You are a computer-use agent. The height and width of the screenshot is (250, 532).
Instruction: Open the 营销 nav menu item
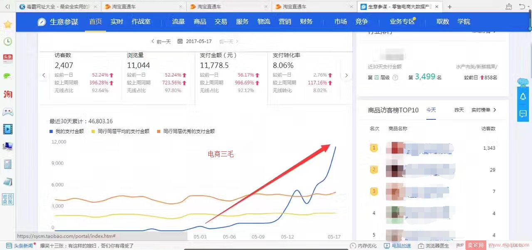[285, 22]
